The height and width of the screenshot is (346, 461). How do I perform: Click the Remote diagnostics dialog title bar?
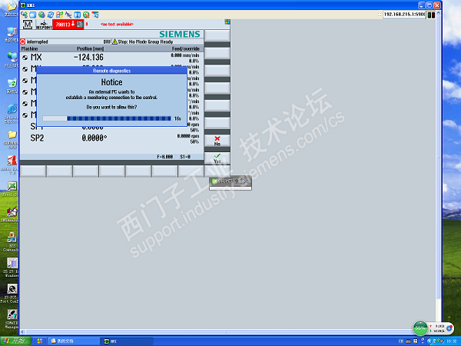pyautogui.click(x=111, y=71)
